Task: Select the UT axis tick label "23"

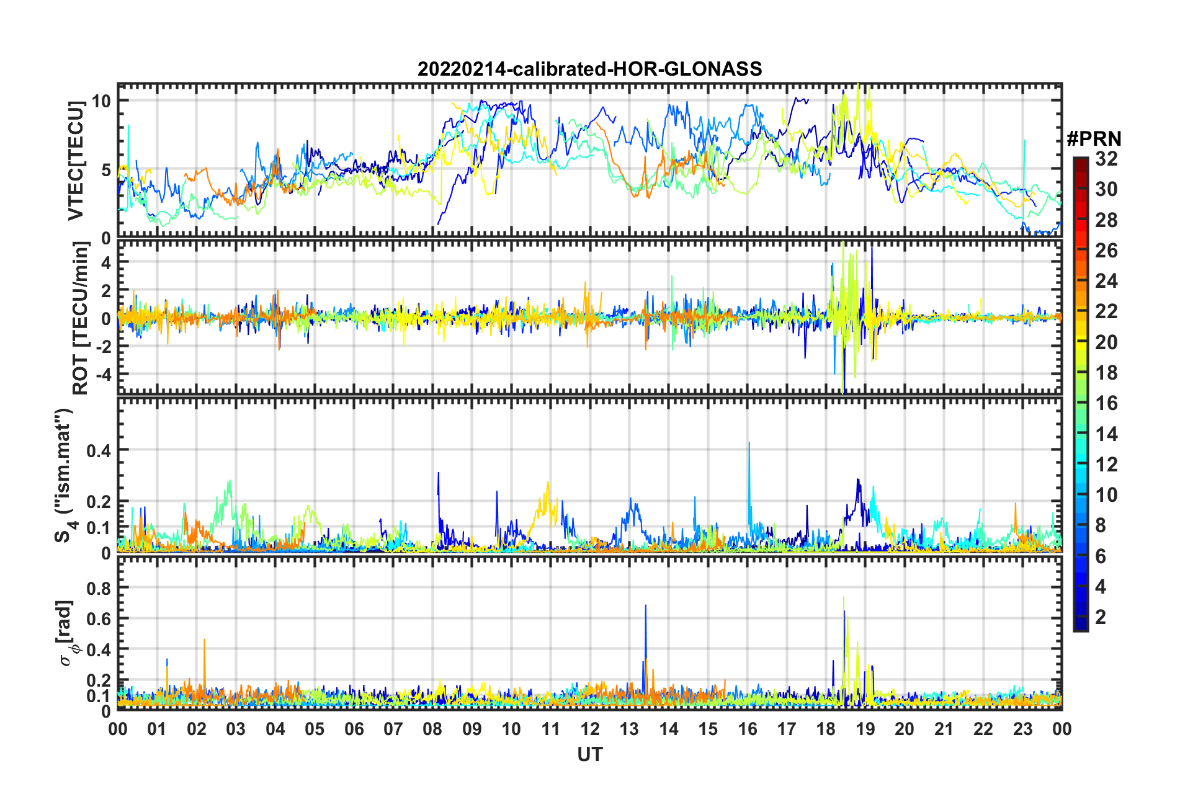Action: coord(1022,729)
